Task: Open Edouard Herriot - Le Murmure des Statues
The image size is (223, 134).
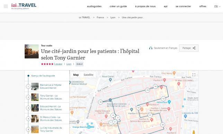Action: (47, 108)
